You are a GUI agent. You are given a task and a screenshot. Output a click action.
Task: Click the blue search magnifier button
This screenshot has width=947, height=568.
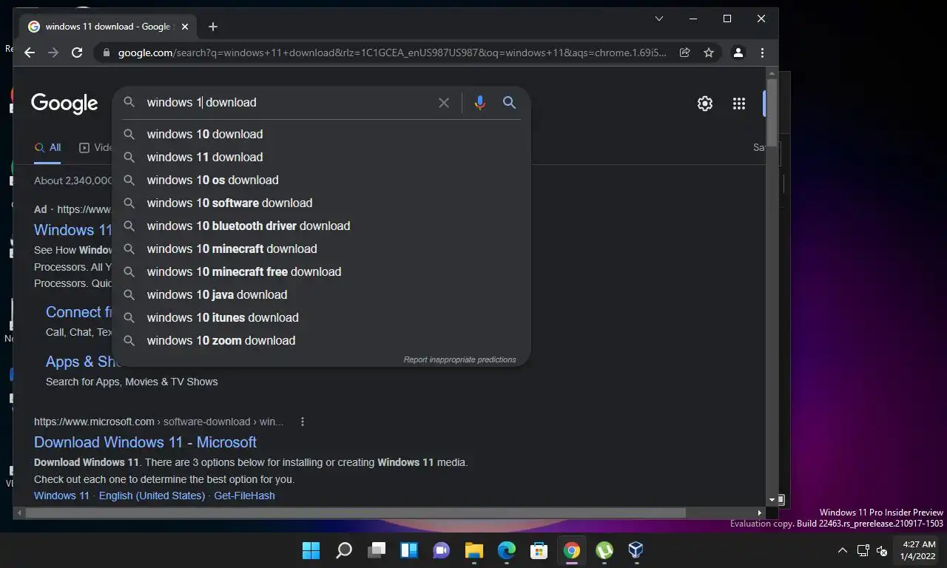pos(510,103)
